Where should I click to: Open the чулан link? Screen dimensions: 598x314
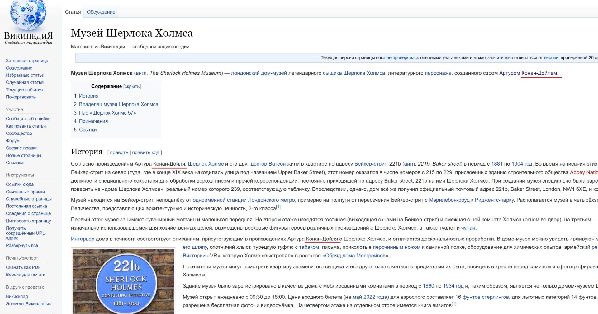(x=468, y=228)
